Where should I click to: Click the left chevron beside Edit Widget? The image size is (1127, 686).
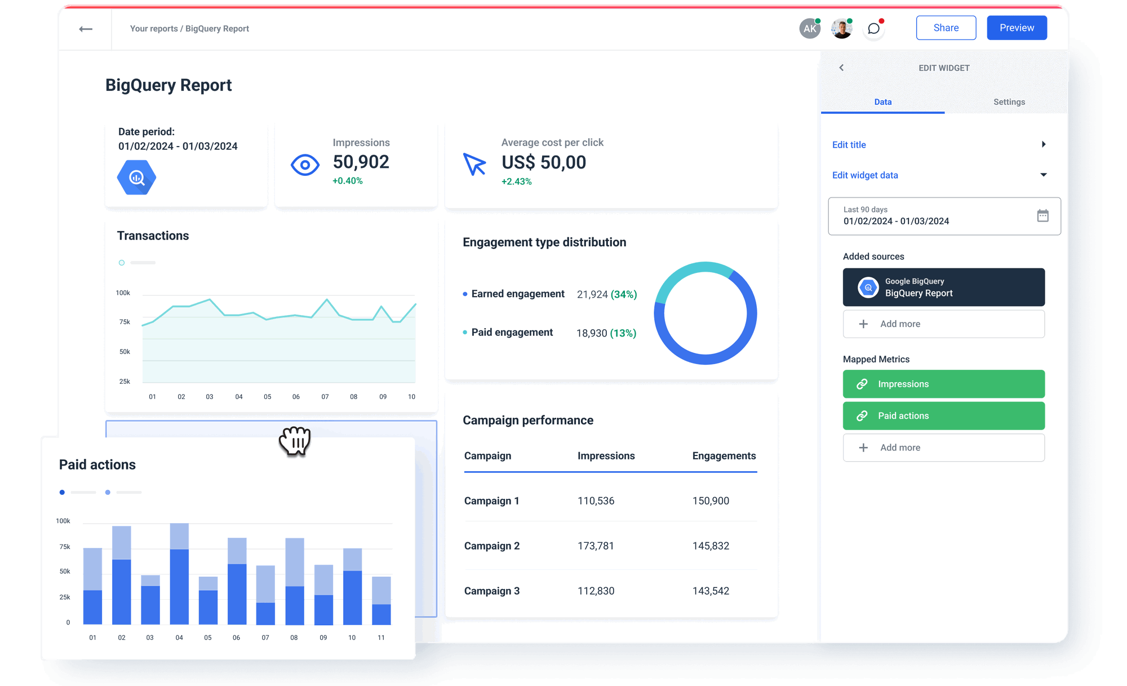(841, 67)
